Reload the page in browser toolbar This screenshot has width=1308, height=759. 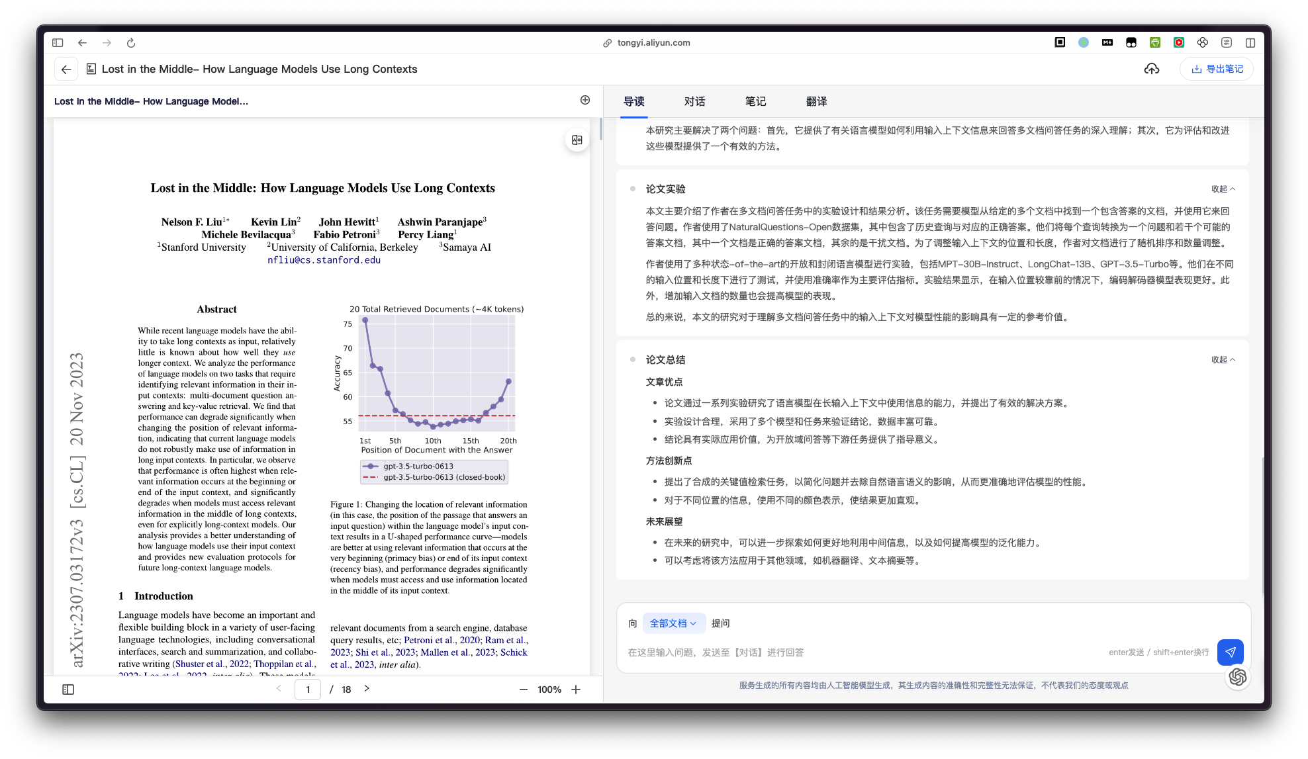pos(131,42)
